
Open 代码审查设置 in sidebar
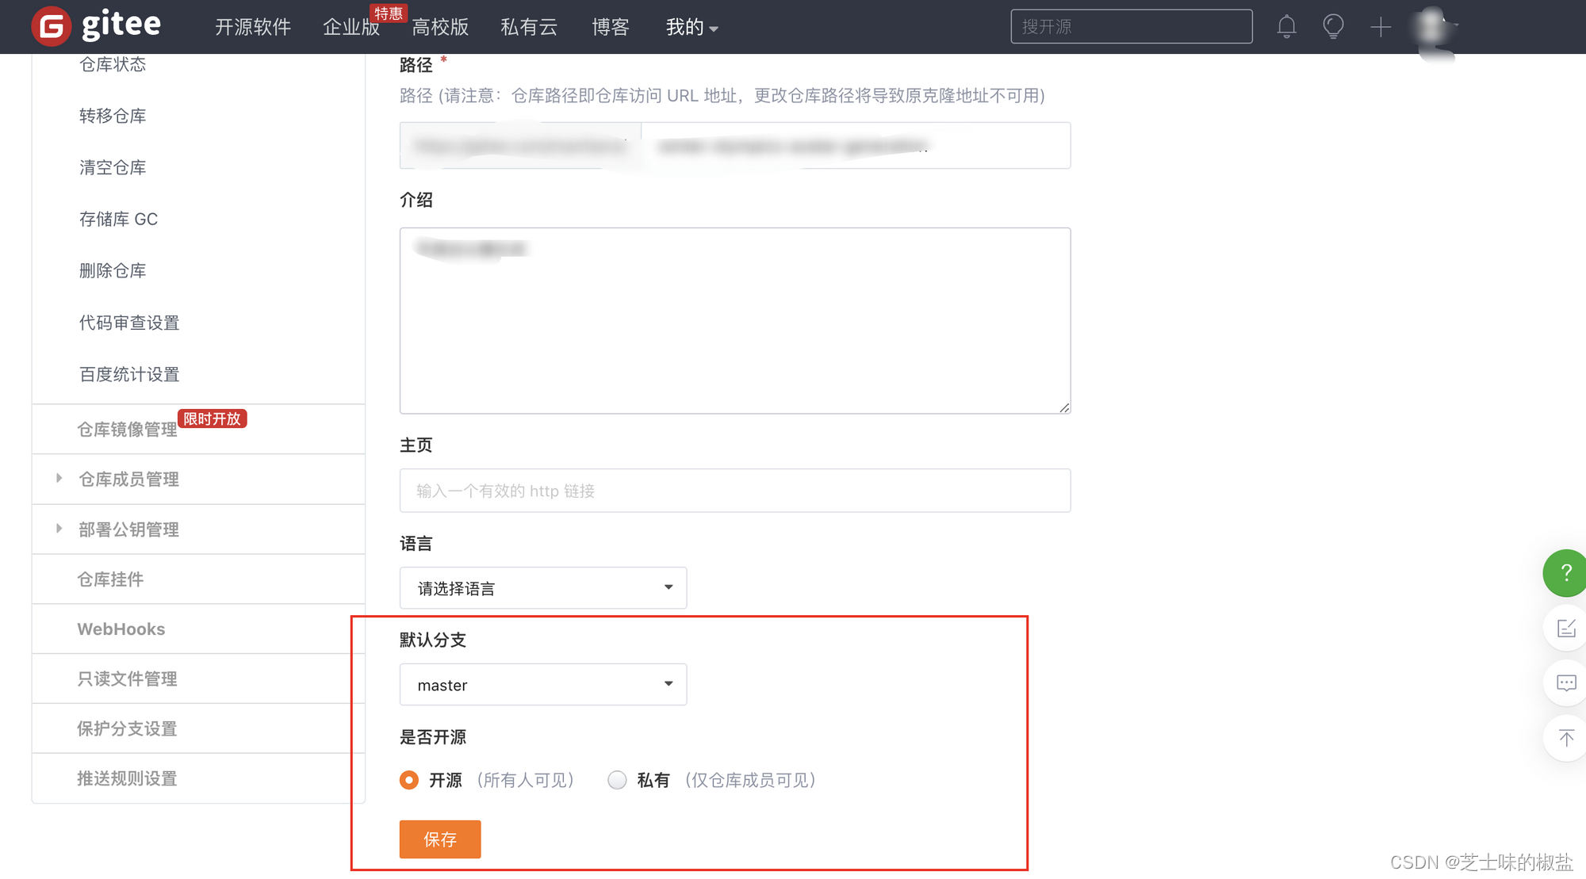click(x=129, y=323)
